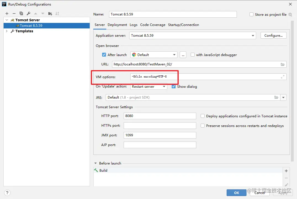Switch to Logs tab
This screenshot has height=199, width=297.
coord(134,25)
